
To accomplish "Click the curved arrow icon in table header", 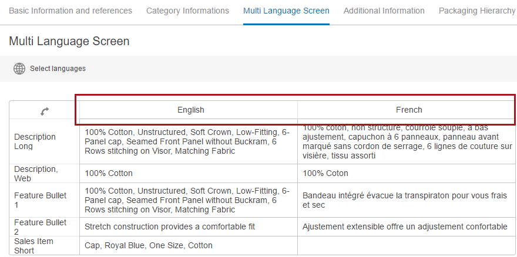I will pyautogui.click(x=45, y=111).
